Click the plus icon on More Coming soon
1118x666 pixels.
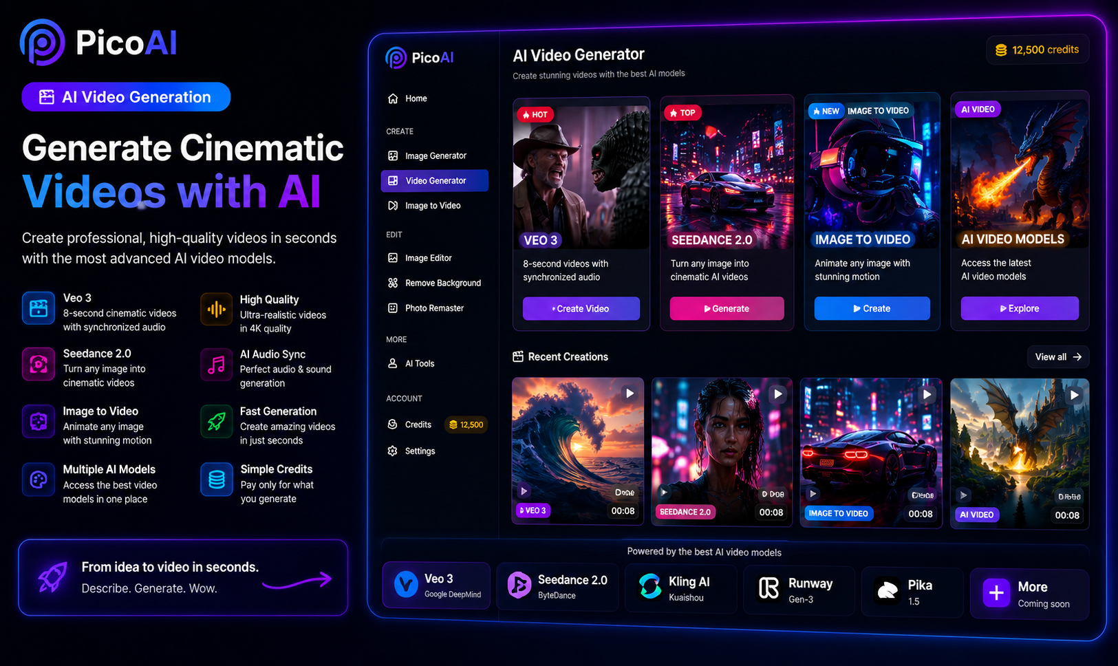[996, 592]
